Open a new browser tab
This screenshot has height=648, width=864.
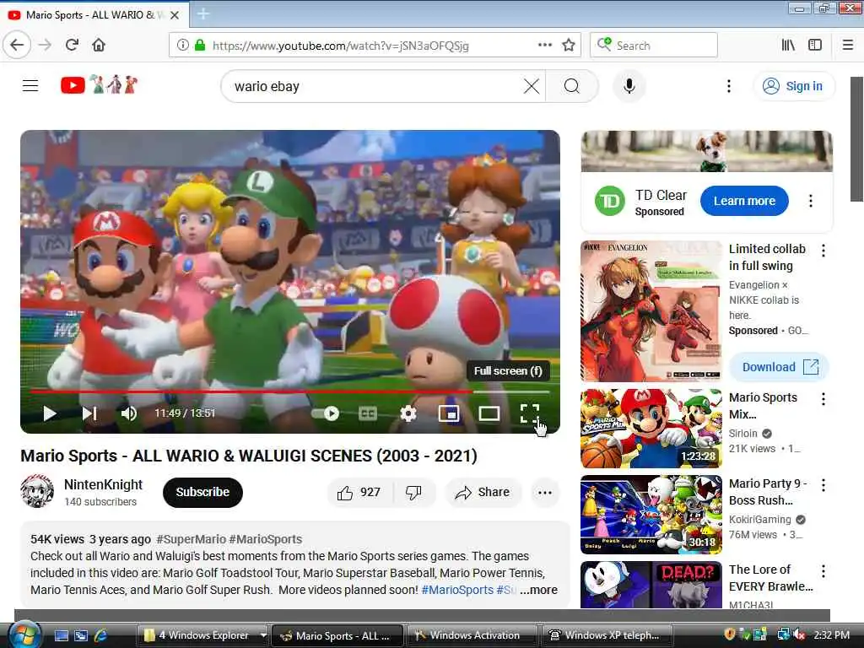tap(203, 13)
